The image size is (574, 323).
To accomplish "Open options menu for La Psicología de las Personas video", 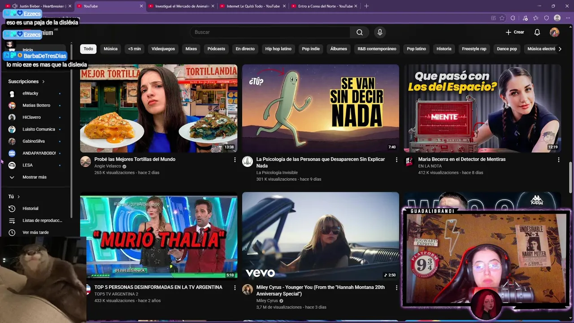I will click(x=396, y=160).
